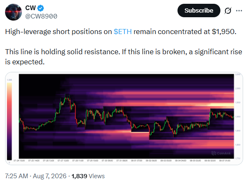
Task: Click the 1,839 Views count
Action: (x=88, y=176)
